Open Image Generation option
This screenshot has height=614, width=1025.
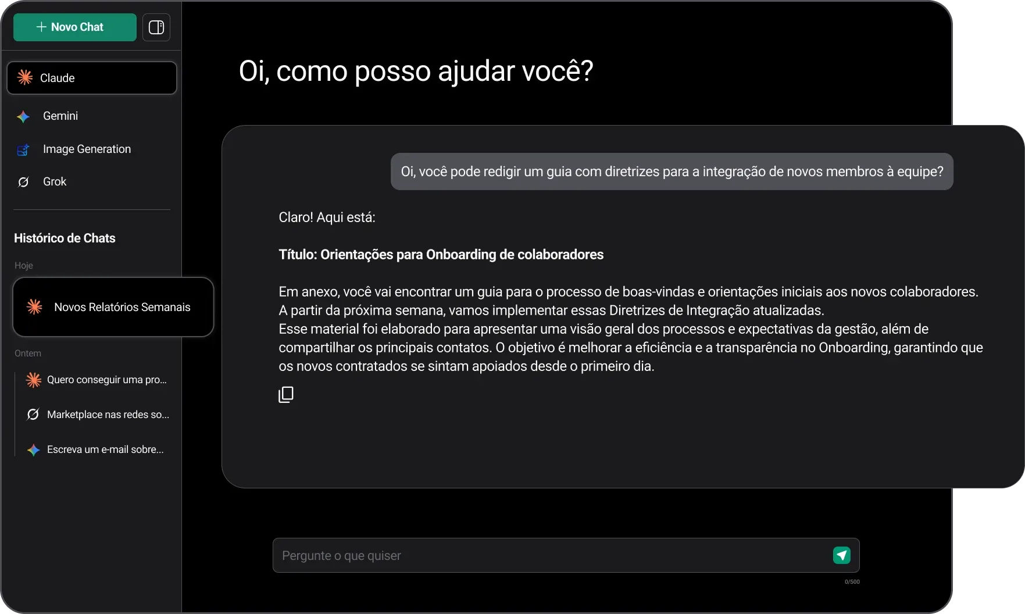pyautogui.click(x=92, y=149)
